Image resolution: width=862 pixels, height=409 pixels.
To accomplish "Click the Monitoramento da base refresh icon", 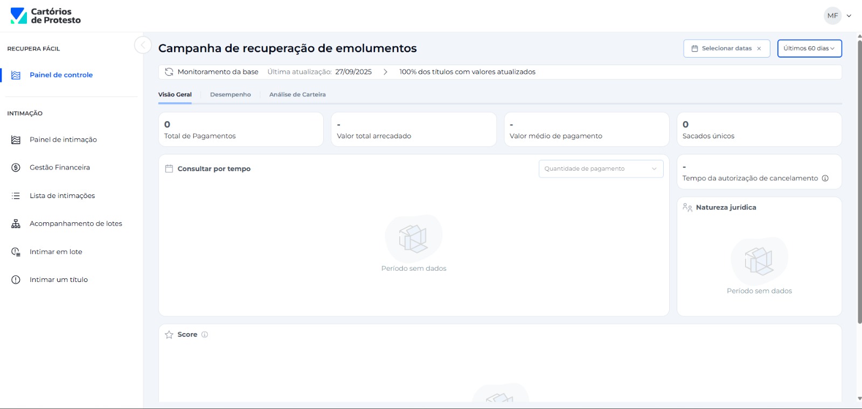I will [x=169, y=72].
